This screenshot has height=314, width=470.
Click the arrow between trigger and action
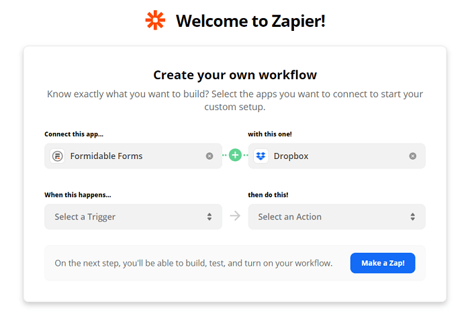[235, 216]
